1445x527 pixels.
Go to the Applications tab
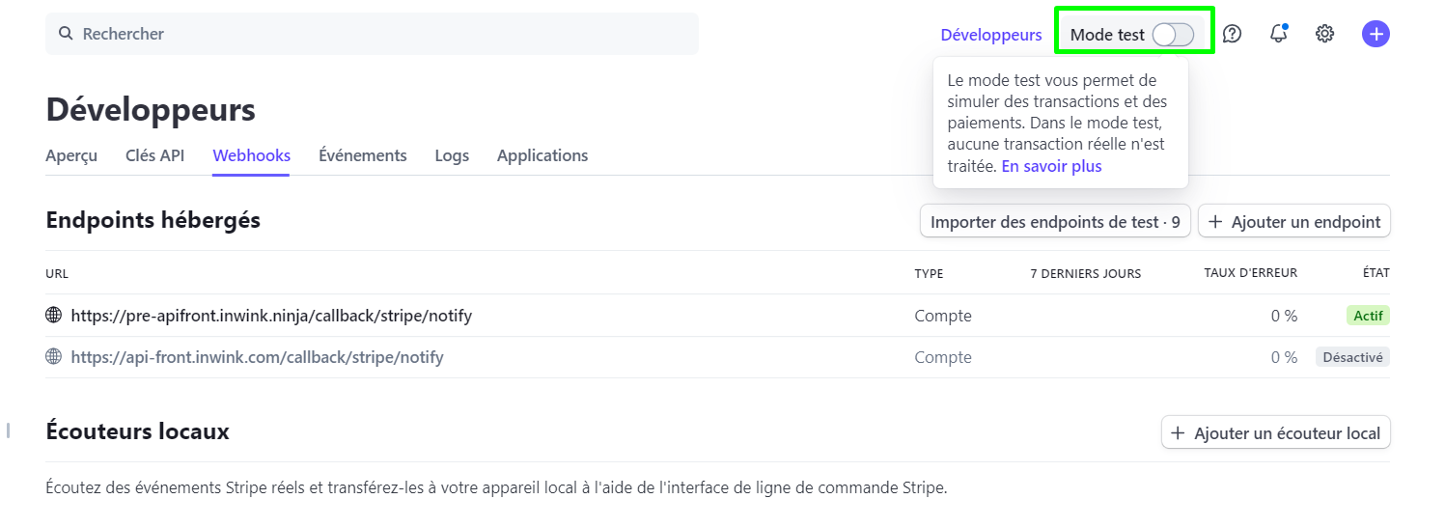(542, 155)
